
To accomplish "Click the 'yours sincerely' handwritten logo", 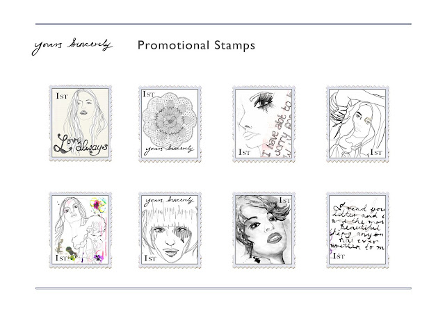I will click(x=72, y=47).
